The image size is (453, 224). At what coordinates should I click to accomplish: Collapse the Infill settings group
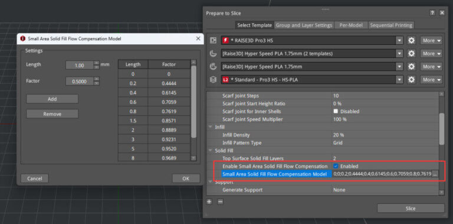pyautogui.click(x=210, y=127)
